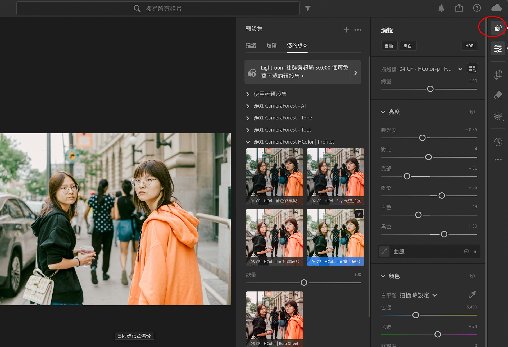Open the Masking tool
The image size is (508, 347).
pyautogui.click(x=498, y=116)
